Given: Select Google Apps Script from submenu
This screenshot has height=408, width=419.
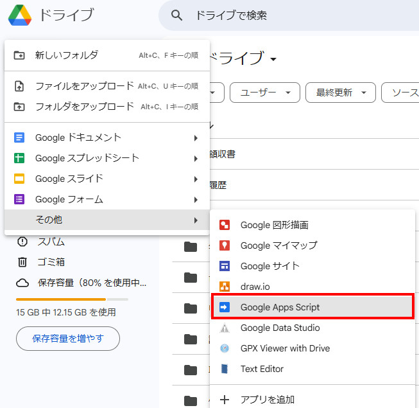Looking at the screenshot, I should (x=312, y=307).
